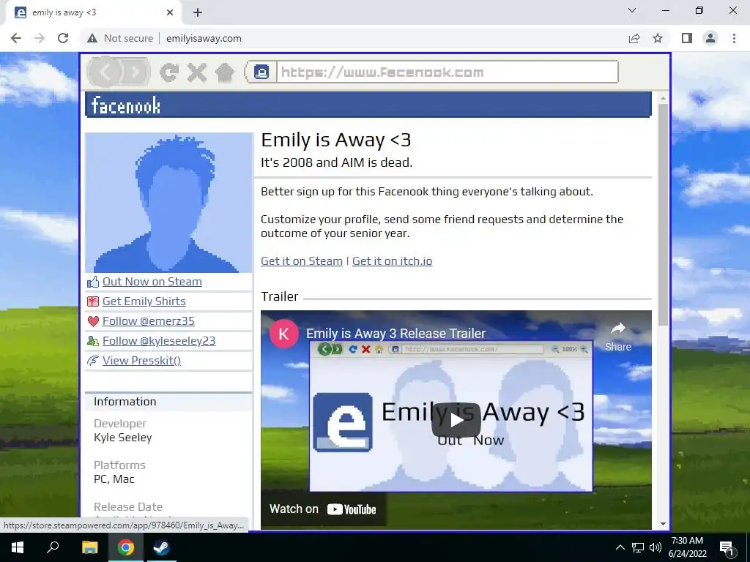This screenshot has height=562, width=750.
Task: Click the pixelated refresh icon
Action: [x=169, y=72]
